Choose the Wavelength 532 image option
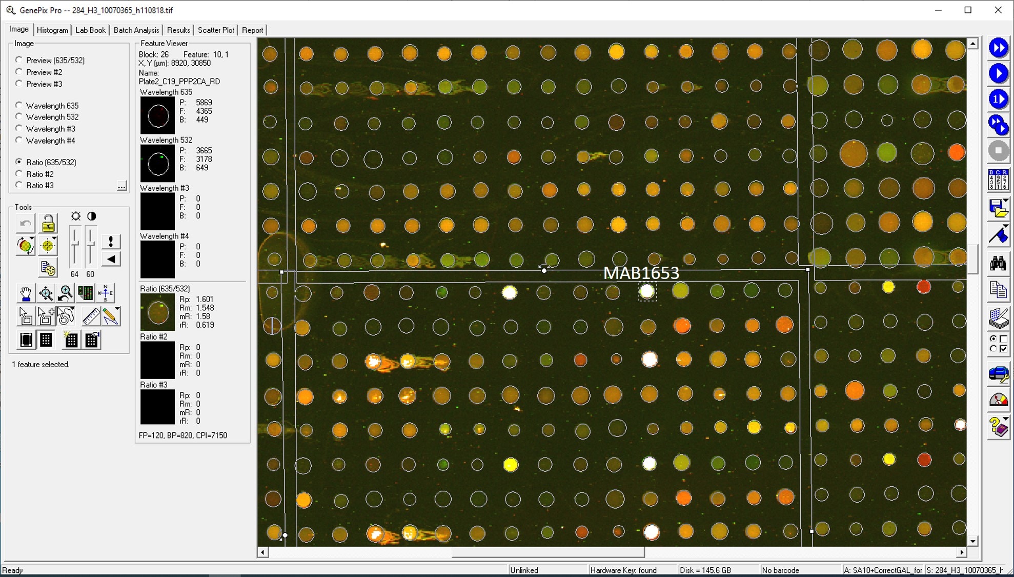This screenshot has width=1014, height=577. pyautogui.click(x=19, y=117)
